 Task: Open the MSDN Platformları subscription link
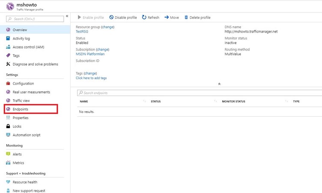[x=90, y=54]
